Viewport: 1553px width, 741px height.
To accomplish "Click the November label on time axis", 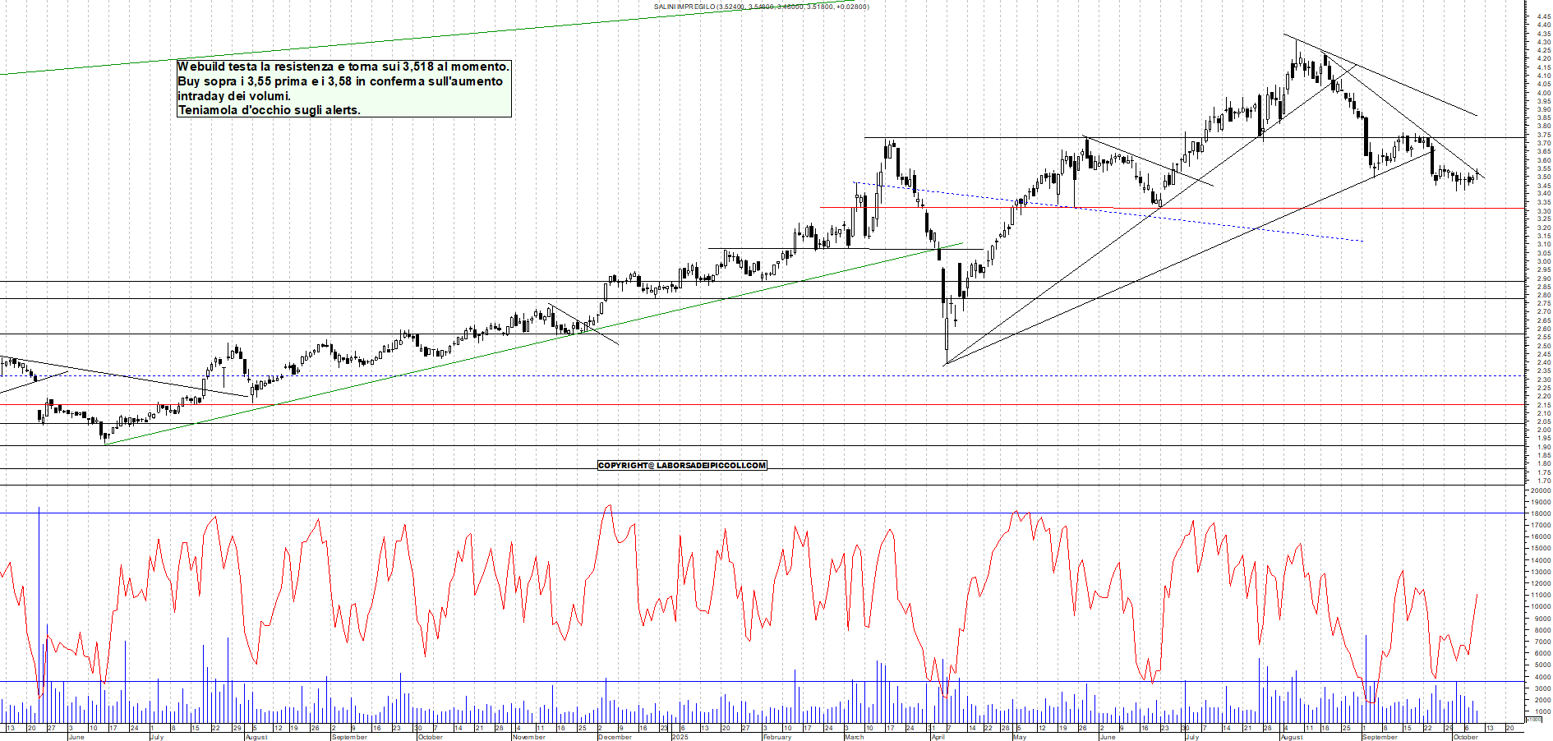I will pos(528,737).
